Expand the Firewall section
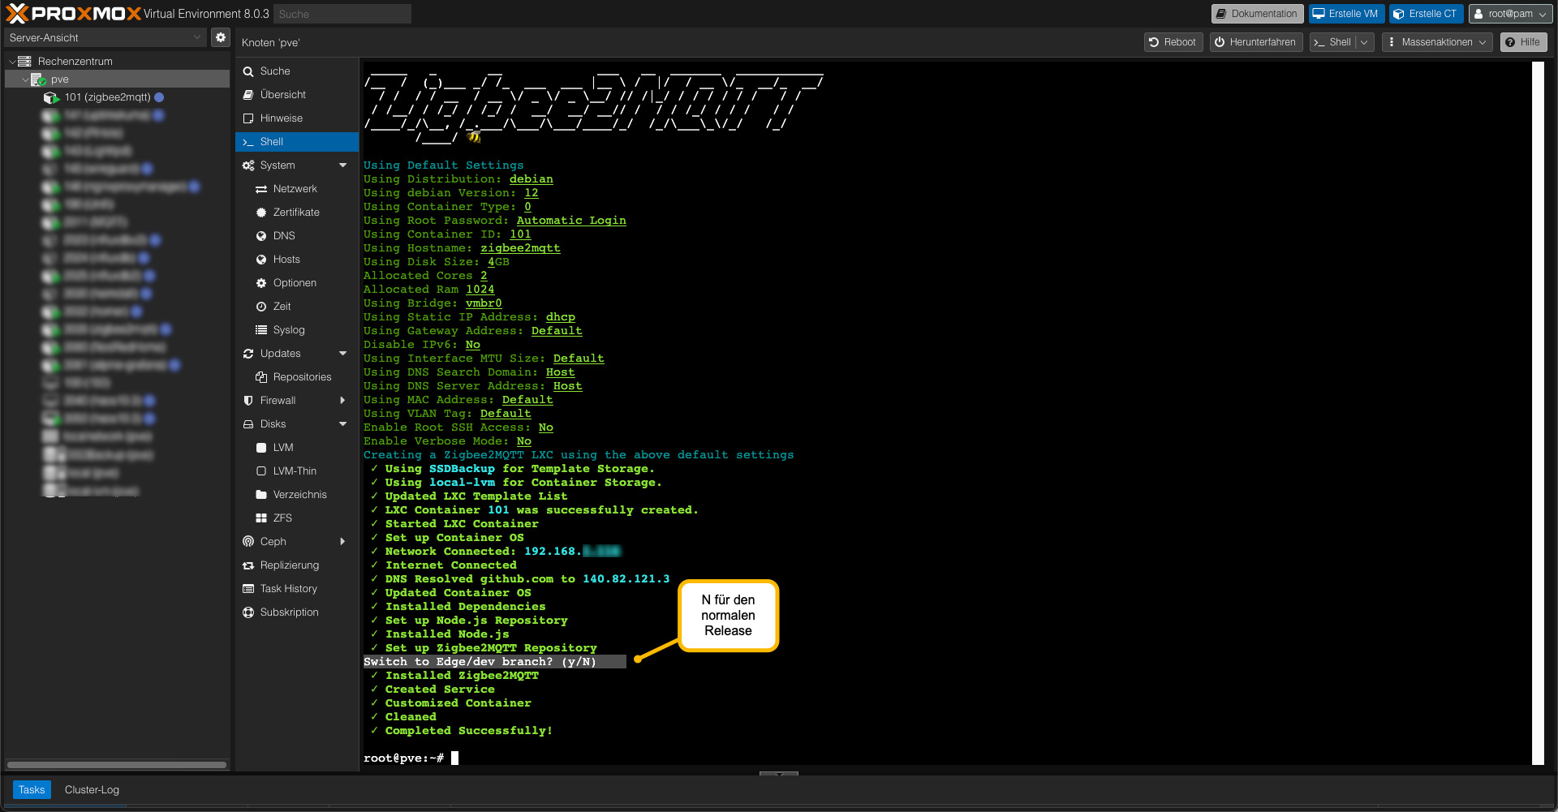 342,400
